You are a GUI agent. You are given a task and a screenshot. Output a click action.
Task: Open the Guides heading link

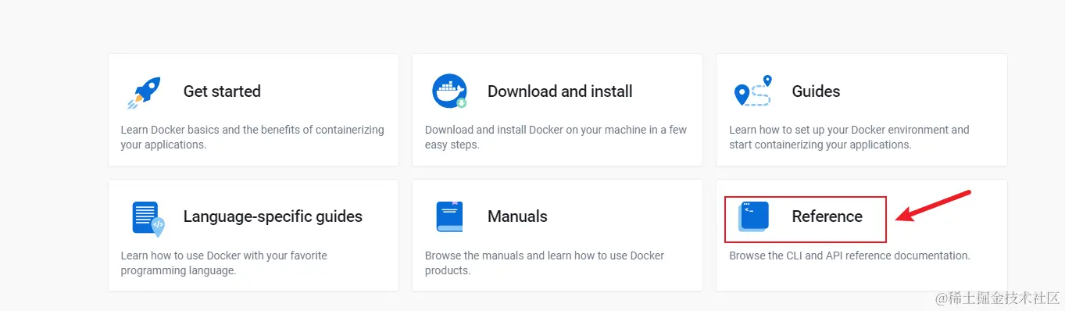click(x=816, y=91)
